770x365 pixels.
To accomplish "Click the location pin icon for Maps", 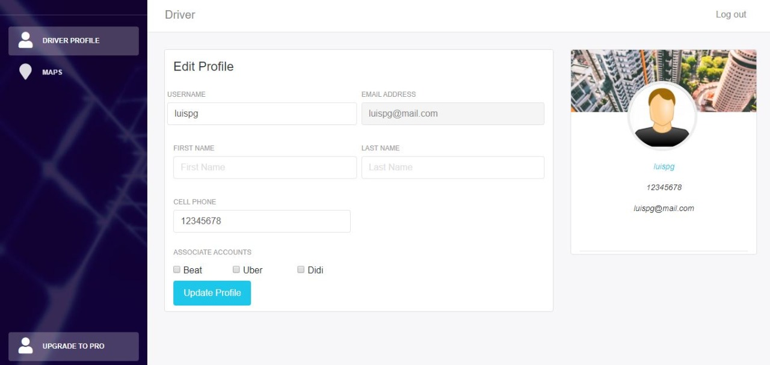I will 25,72.
